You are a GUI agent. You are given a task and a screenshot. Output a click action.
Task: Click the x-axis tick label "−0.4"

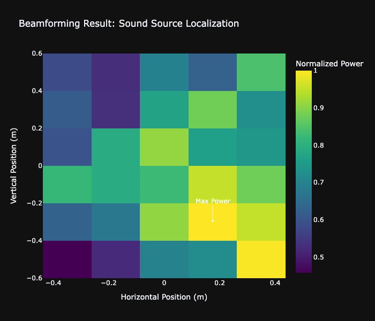click(52, 282)
